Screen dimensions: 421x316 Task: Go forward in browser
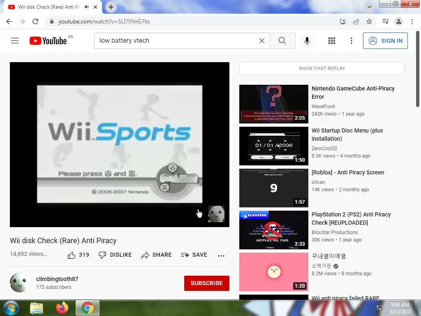tap(22, 21)
